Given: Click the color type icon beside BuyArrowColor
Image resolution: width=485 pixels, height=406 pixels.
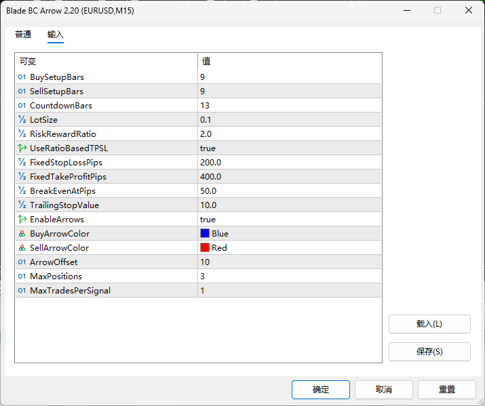Looking at the screenshot, I should 22,234.
